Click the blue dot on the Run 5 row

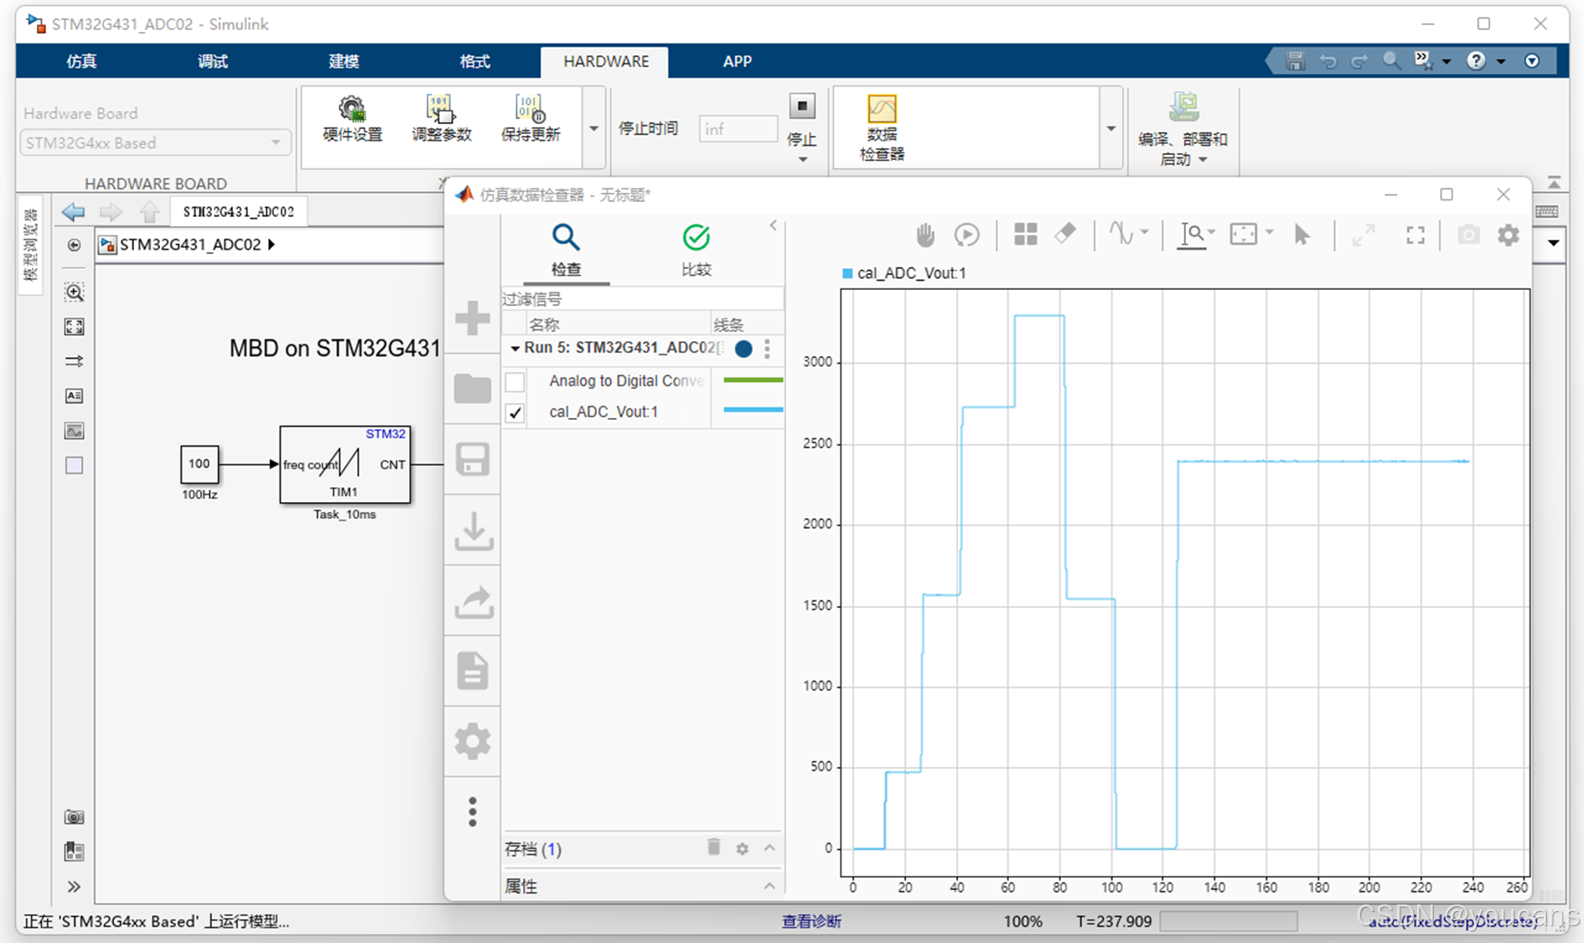tap(743, 349)
